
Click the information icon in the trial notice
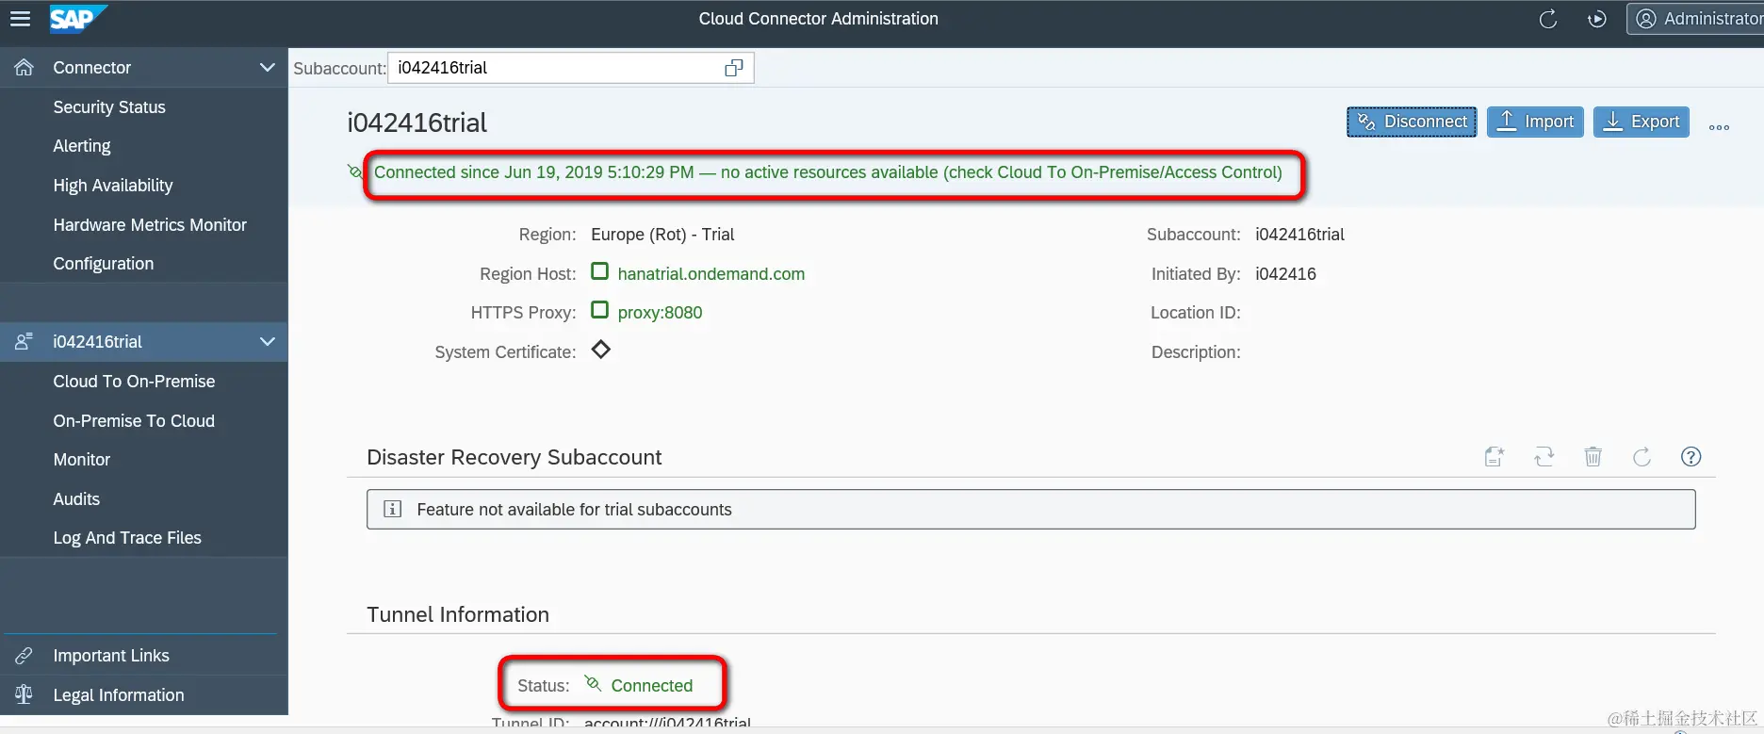click(393, 510)
